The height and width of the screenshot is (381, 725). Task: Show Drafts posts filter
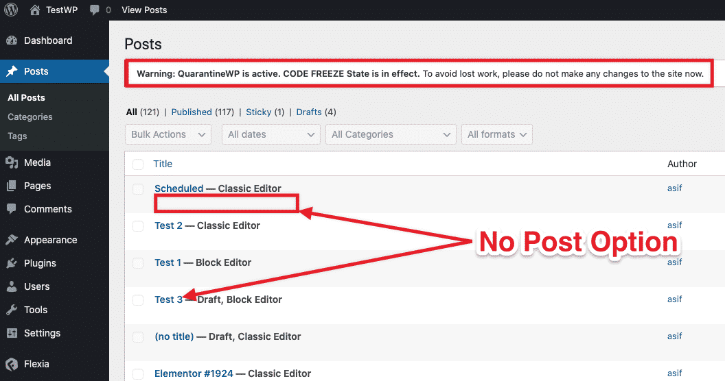[309, 112]
